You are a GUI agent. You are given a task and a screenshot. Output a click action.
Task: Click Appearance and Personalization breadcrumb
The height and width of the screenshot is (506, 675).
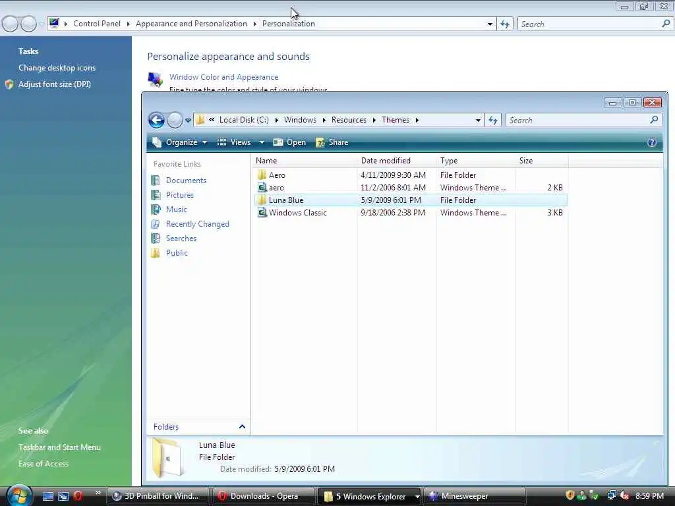click(x=191, y=24)
